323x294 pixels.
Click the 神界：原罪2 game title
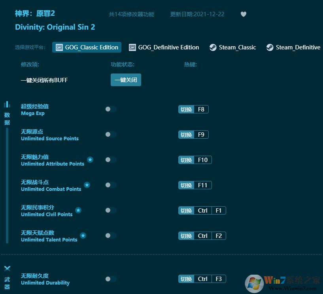coord(35,13)
